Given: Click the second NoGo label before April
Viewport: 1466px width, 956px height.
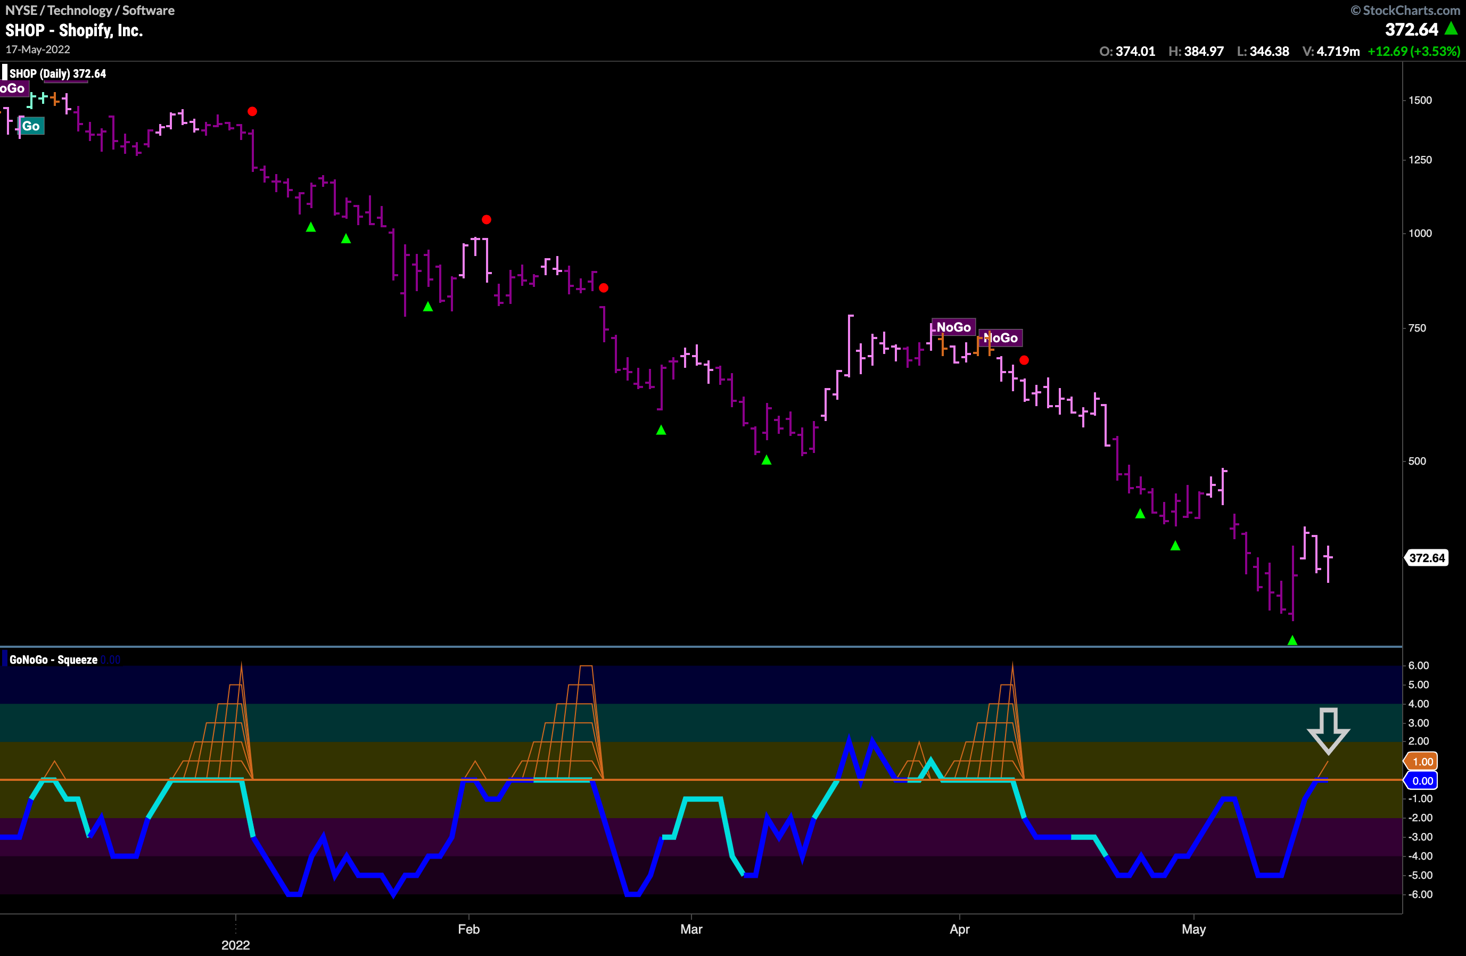Looking at the screenshot, I should (x=1000, y=337).
